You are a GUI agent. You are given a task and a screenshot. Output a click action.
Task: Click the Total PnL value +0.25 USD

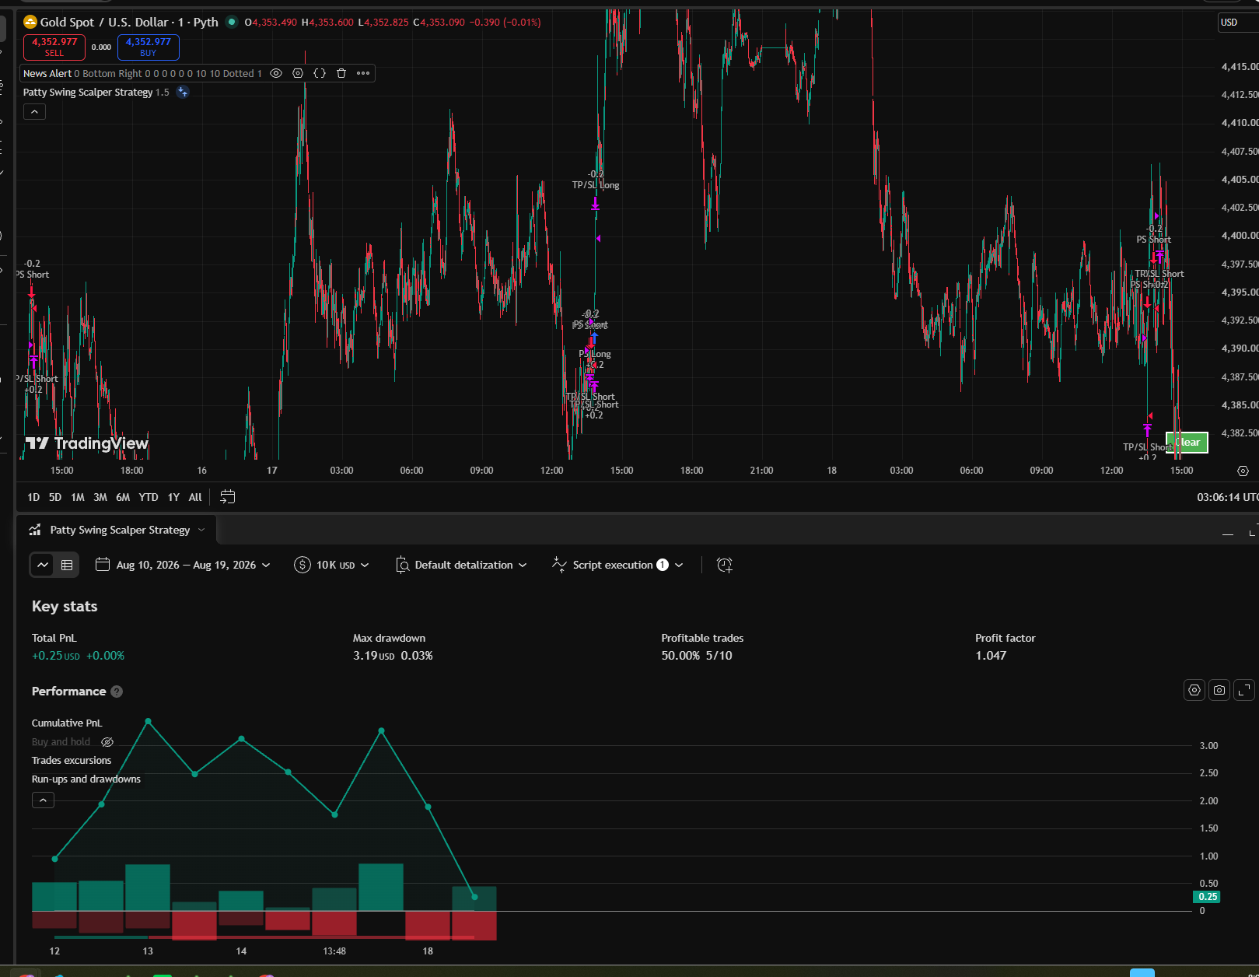pyautogui.click(x=56, y=656)
